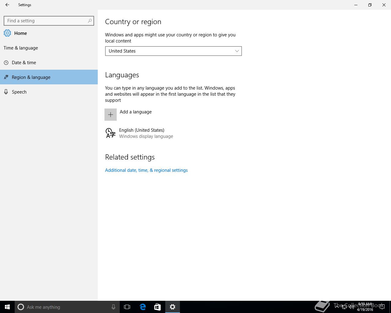
Task: Click the Region & language sidebar icon
Action: (x=6, y=77)
